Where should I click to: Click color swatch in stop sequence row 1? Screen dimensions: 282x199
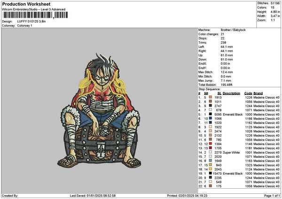point(211,97)
